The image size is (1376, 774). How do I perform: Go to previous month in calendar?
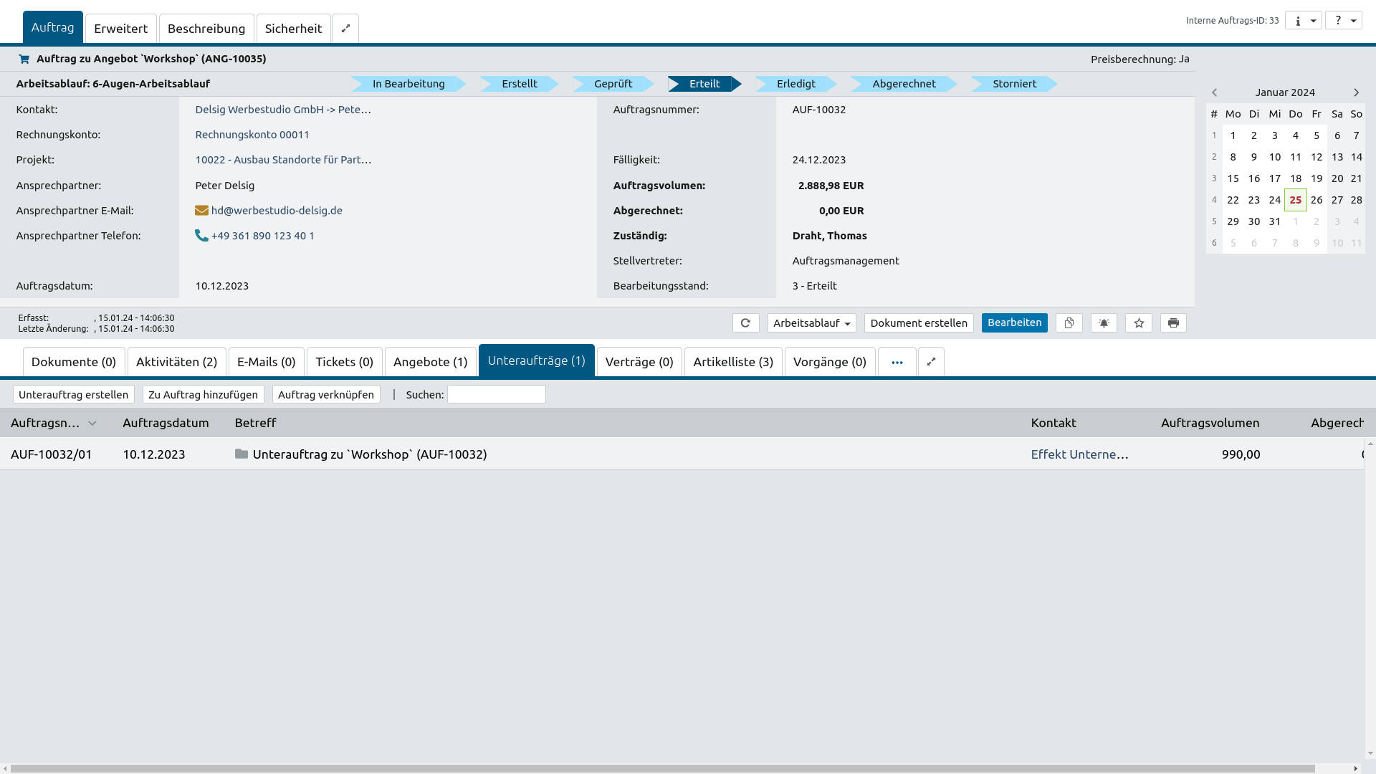tap(1215, 92)
